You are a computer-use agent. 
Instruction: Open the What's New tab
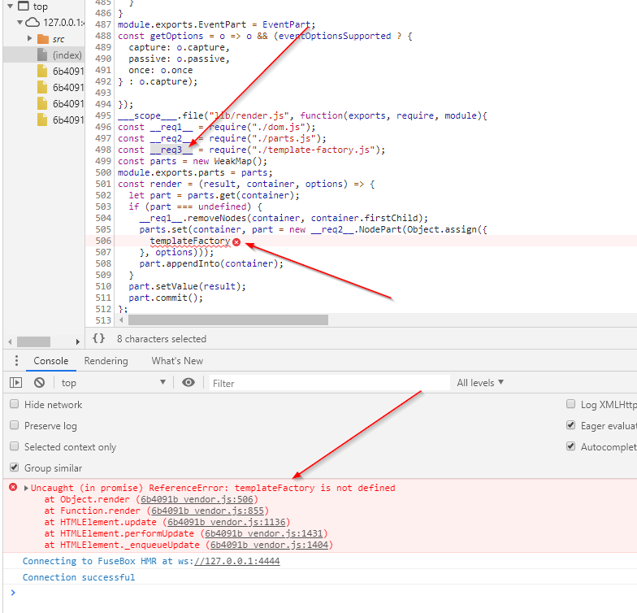pos(177,361)
